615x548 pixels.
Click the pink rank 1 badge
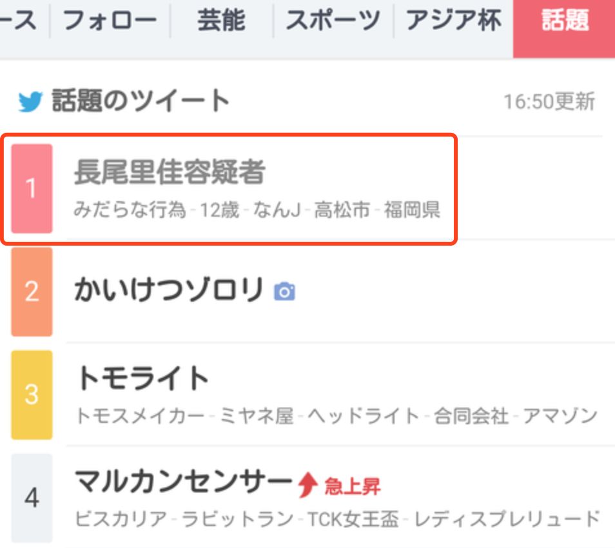point(32,188)
